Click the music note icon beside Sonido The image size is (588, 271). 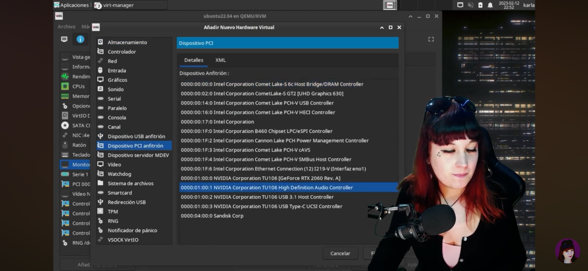(x=101, y=89)
